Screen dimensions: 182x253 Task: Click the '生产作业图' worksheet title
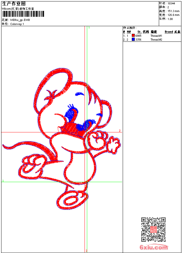pos(14,4)
